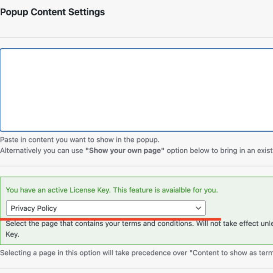Click the "Alternatively you can use" text
The height and width of the screenshot is (273, 273).
(x=41, y=151)
